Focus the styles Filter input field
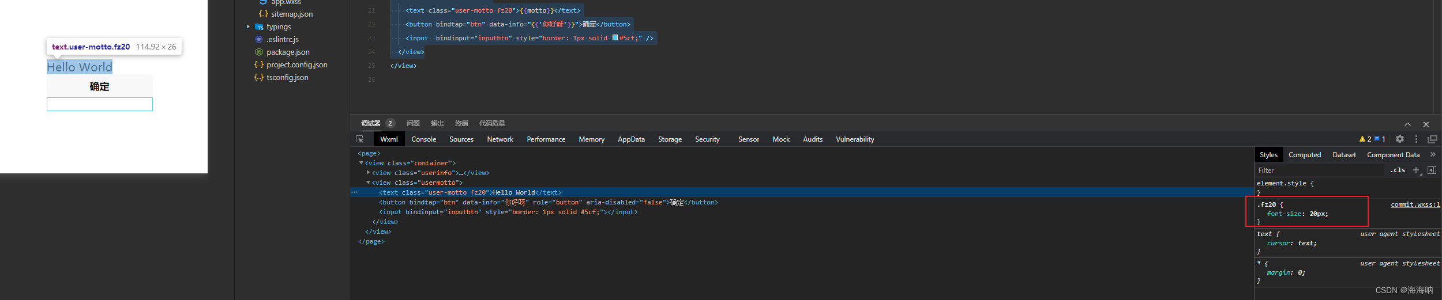This screenshot has width=1442, height=300. [1321, 170]
